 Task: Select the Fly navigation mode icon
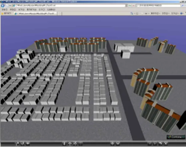(23, 144)
